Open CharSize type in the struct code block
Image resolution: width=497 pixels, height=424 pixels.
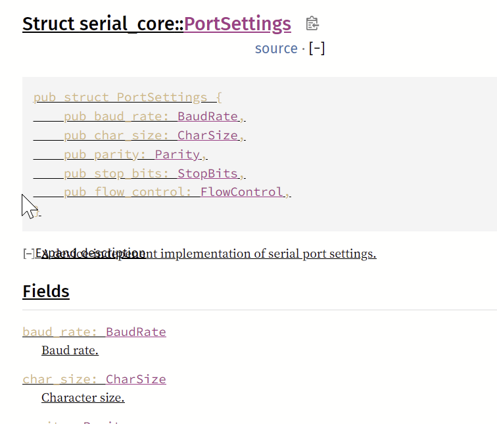point(208,136)
